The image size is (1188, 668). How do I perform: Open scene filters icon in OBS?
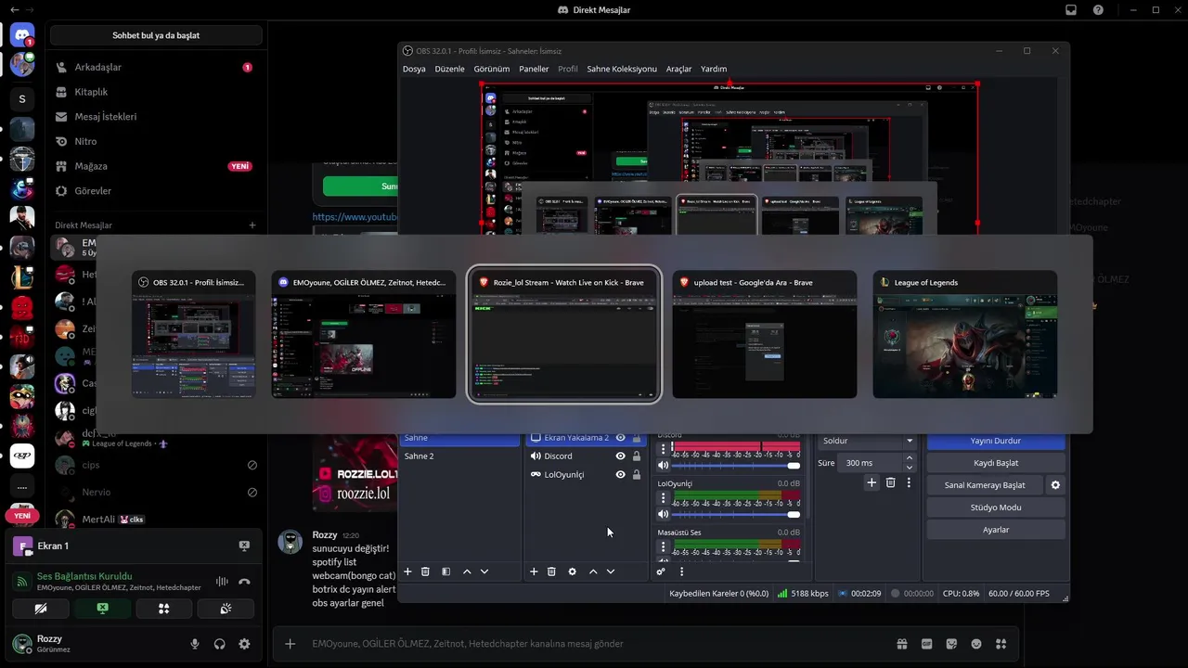[445, 572]
